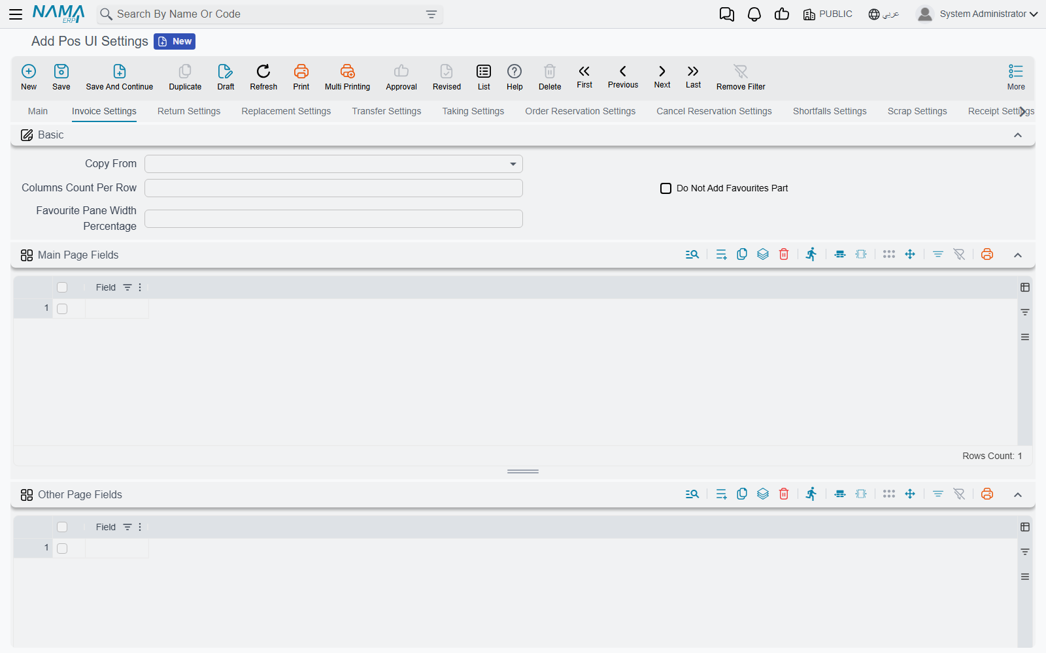Viewport: 1046px width, 653px height.
Task: Delete the record
Action: click(x=550, y=77)
